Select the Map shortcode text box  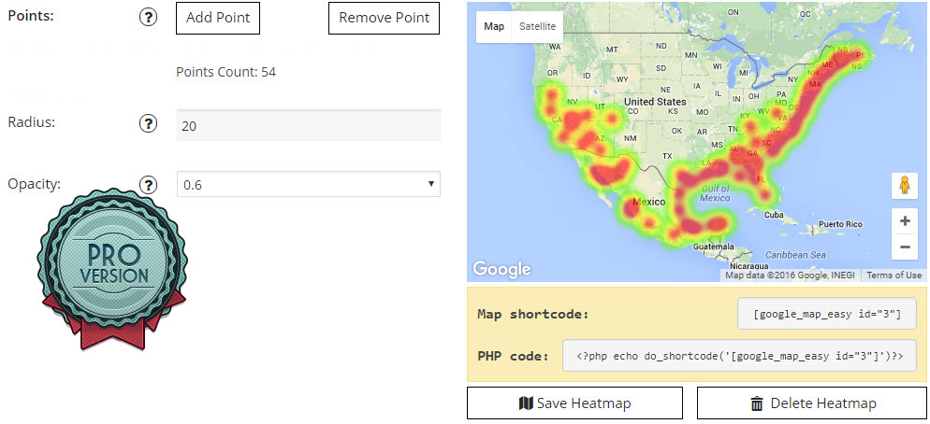(826, 314)
